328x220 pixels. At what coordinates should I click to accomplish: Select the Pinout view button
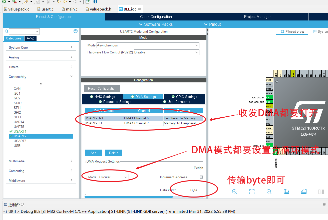(x=292, y=31)
